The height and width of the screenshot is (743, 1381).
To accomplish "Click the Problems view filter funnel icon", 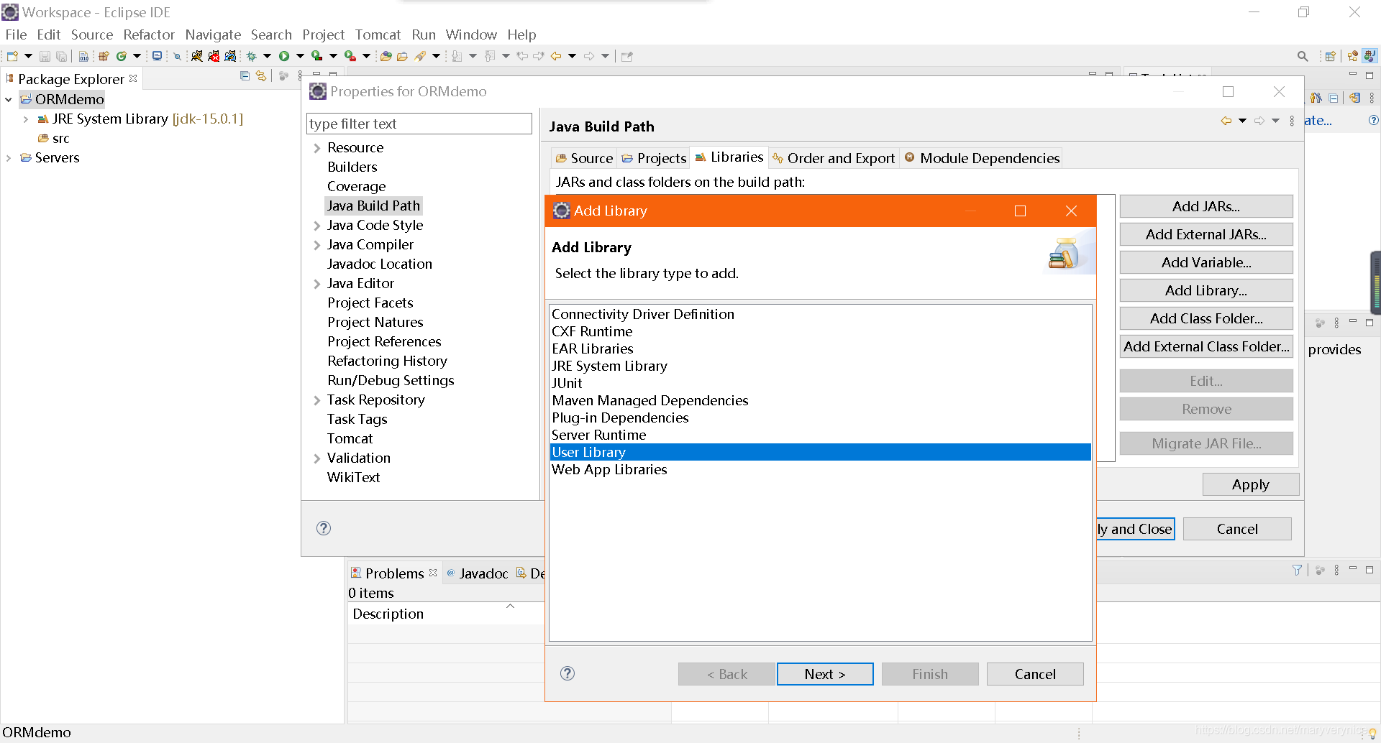I will pos(1297,570).
